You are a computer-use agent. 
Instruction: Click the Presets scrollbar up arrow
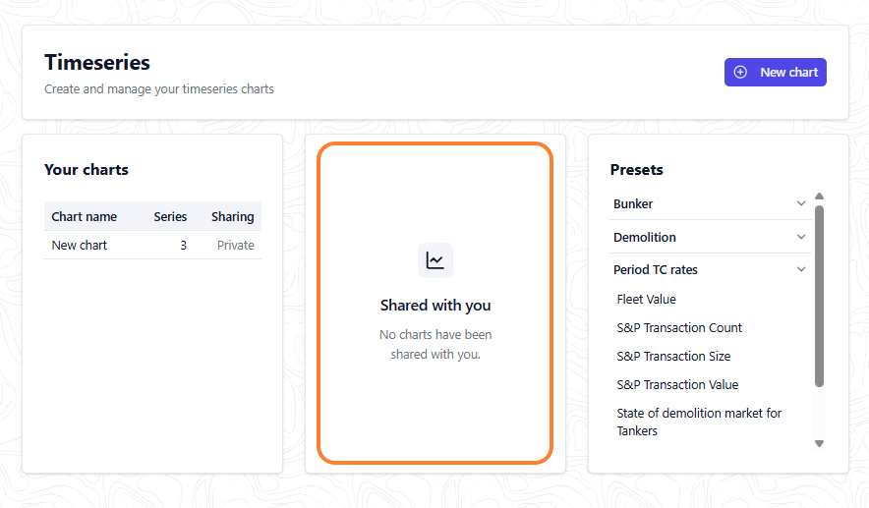point(819,197)
